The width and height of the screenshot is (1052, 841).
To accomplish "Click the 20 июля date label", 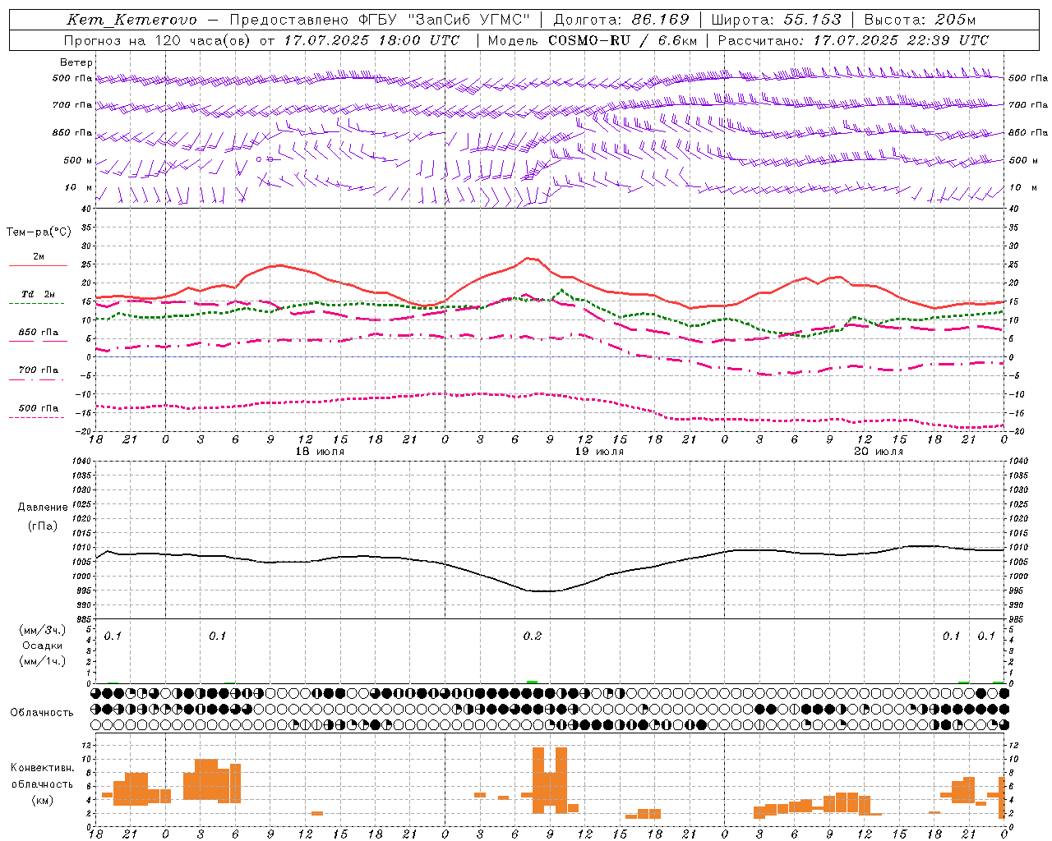I will [879, 452].
